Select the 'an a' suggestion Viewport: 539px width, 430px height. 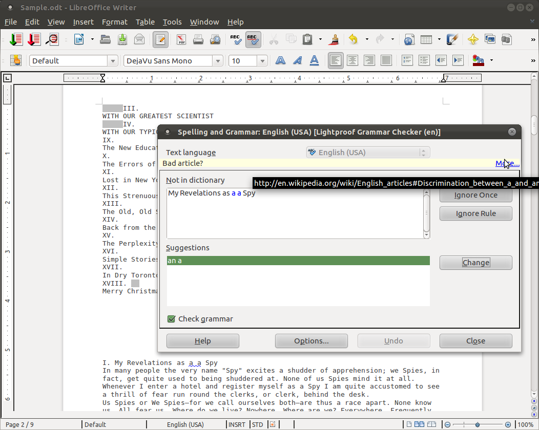coord(298,261)
